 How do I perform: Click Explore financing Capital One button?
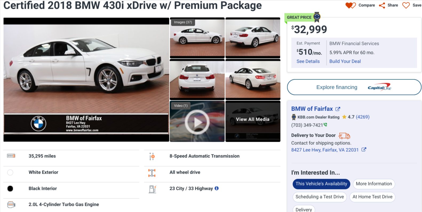(354, 87)
